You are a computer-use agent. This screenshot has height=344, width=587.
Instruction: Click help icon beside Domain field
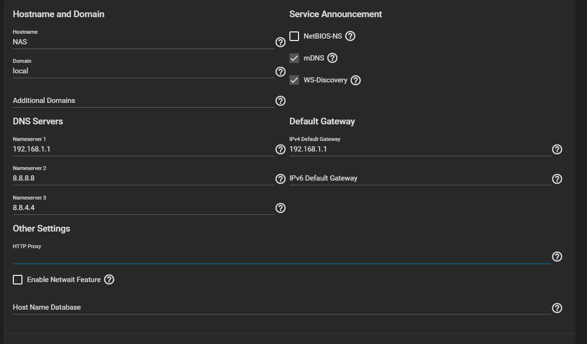click(281, 71)
